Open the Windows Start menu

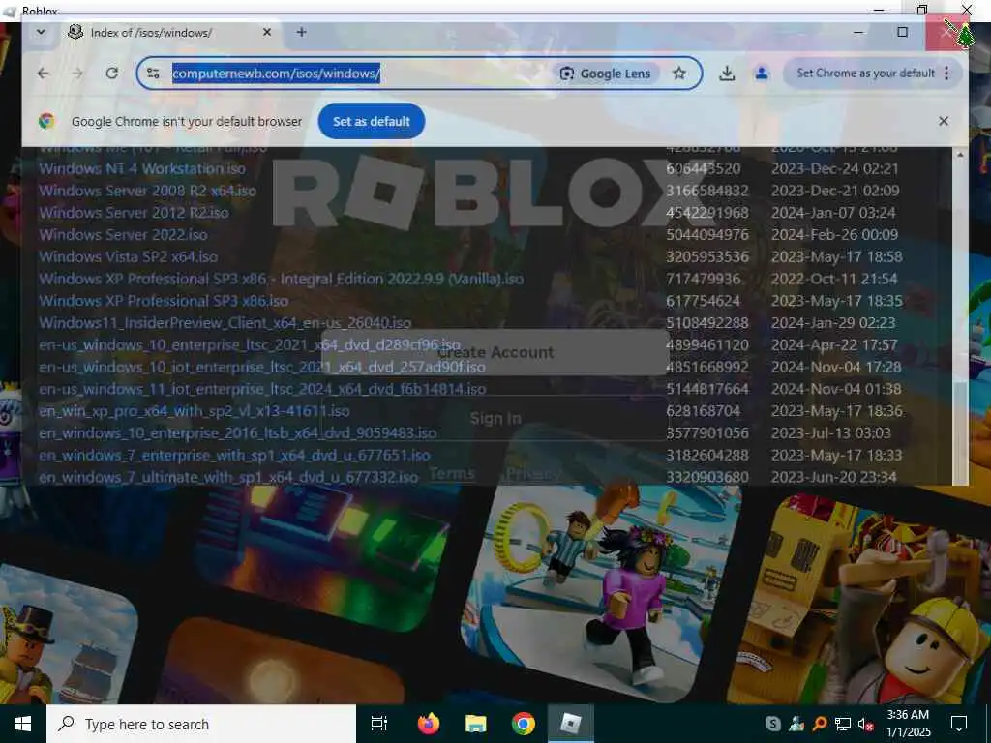pos(23,724)
